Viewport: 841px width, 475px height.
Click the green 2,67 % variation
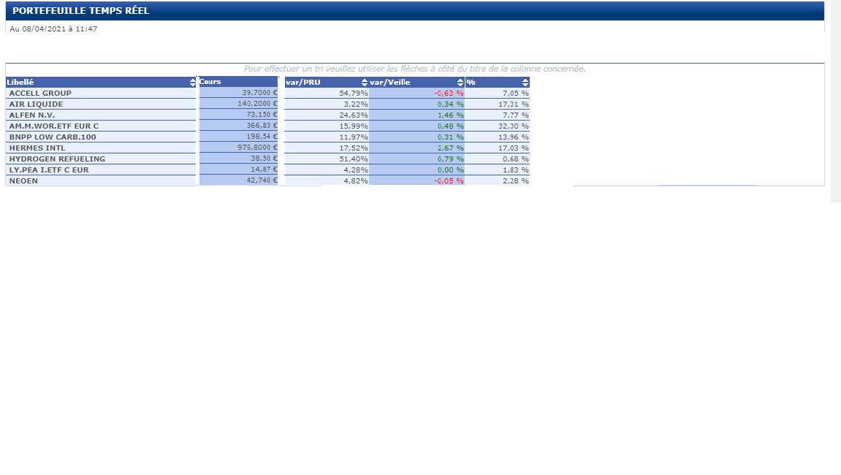tap(451, 148)
